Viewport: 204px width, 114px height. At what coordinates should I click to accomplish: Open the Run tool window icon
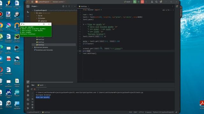pos(28,82)
